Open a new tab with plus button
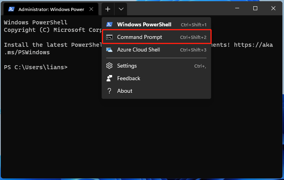 point(108,9)
